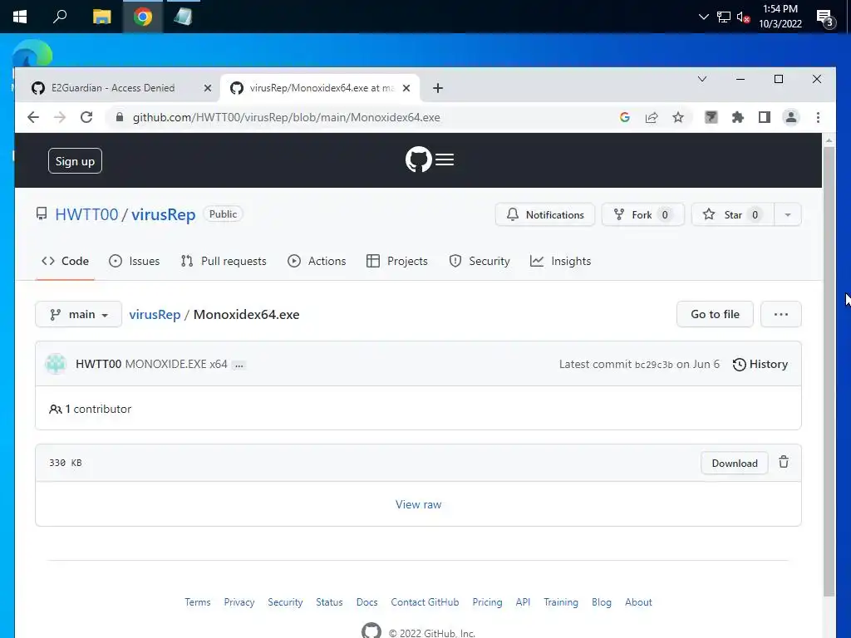Open the MONOXIDE.EXE x64 commit message
Screen dimensions: 851x638
176,364
